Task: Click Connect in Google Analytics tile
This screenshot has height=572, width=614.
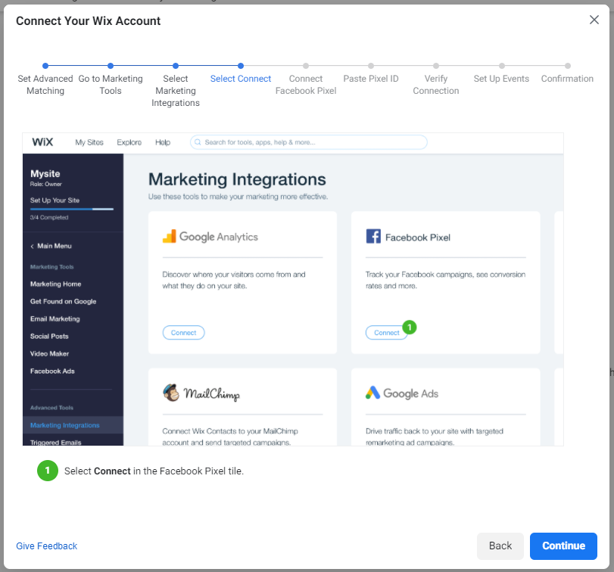Action: (183, 333)
